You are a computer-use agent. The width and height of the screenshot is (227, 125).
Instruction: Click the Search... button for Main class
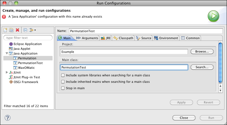(x=202, y=67)
